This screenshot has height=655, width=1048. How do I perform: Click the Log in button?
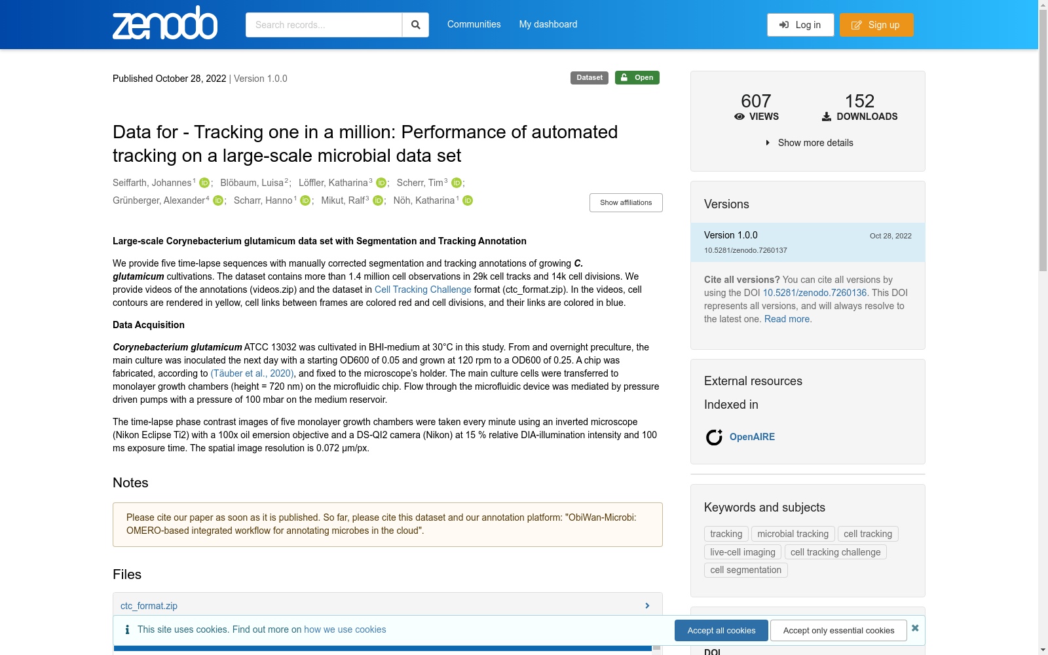pos(800,25)
